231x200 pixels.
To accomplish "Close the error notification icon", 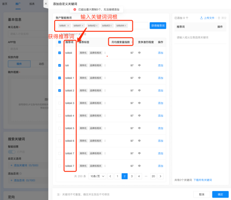I will pyautogui.click(x=75, y=10).
